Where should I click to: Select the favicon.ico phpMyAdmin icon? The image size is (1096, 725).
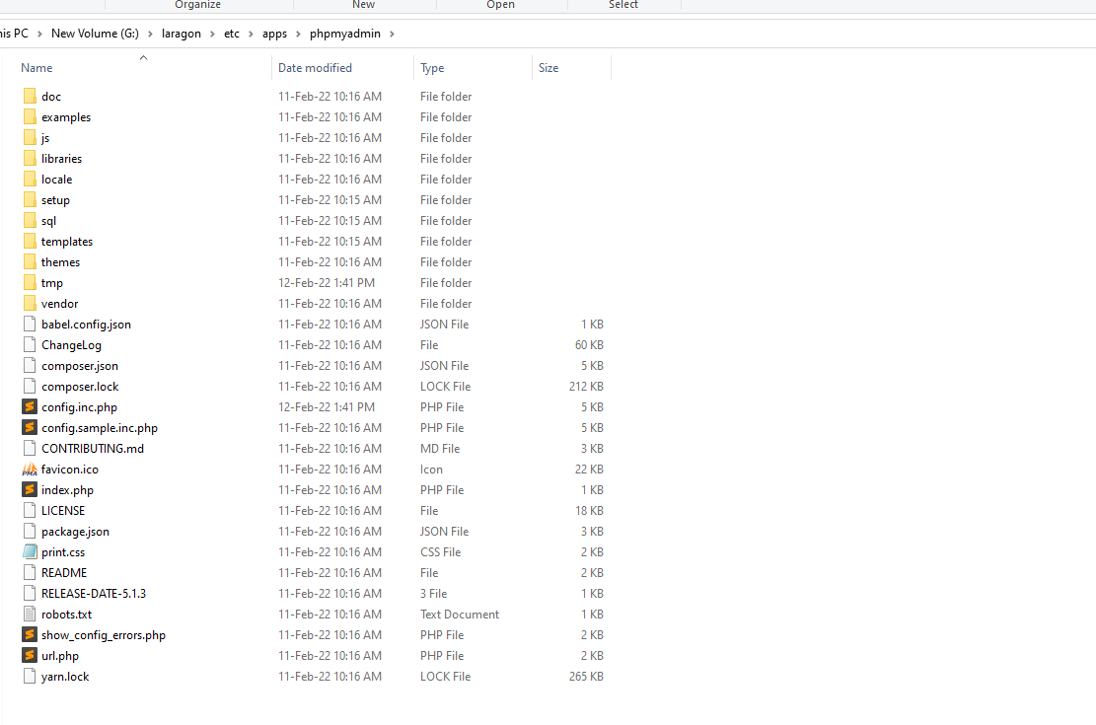coord(30,470)
